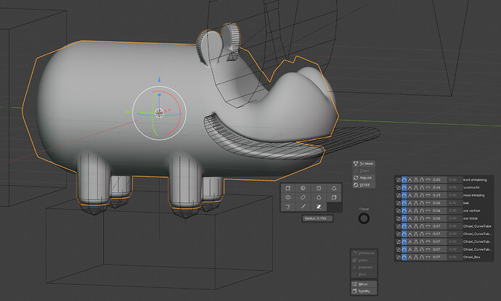Click the object icon of the 'kont afvlakking' row

click(x=398, y=180)
